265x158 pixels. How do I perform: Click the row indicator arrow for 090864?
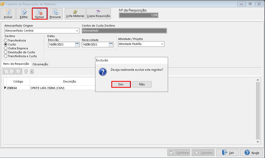click(5, 88)
